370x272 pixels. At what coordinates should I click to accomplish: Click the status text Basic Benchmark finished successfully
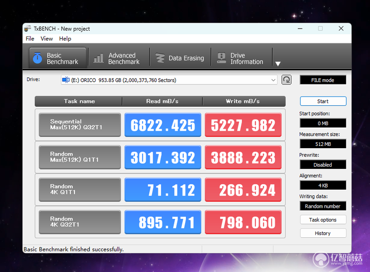tap(74, 249)
